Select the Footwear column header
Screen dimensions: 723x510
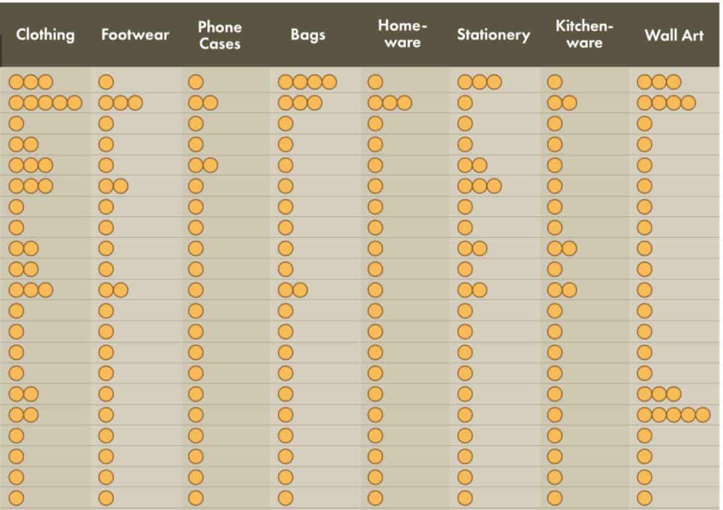pyautogui.click(x=136, y=35)
